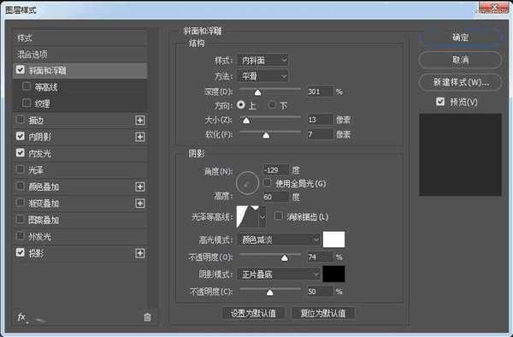Image resolution: width=513 pixels, height=337 pixels.
Task: Select the 外发光 effect row
Action: 80,237
